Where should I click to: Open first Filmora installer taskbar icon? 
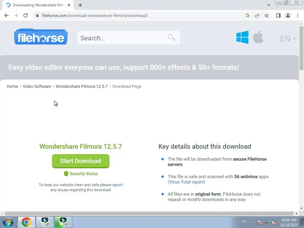coord(45,222)
